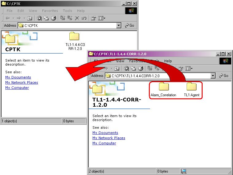Click the Undo icon in C:\CPTK toolbar
Viewport: 233px width, 175px height.
tap(84, 18)
